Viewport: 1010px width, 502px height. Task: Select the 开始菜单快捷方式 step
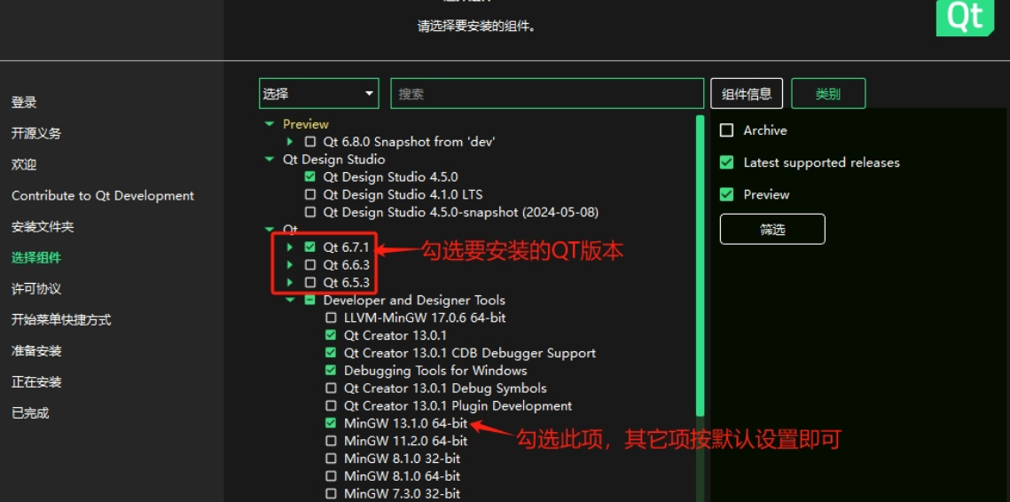click(x=61, y=319)
